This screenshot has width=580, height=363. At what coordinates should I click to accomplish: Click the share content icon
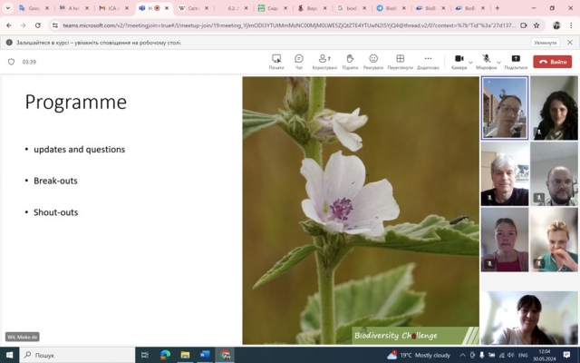click(516, 60)
